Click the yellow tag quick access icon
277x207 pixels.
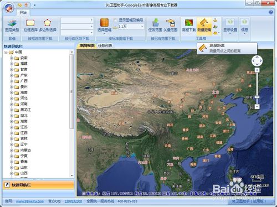(20, 5)
